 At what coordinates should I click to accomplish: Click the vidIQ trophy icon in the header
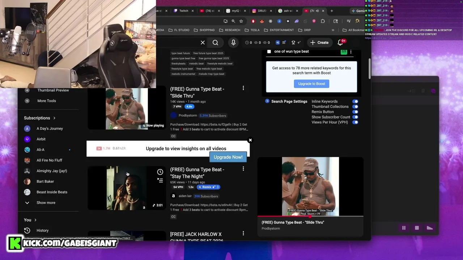click(293, 43)
